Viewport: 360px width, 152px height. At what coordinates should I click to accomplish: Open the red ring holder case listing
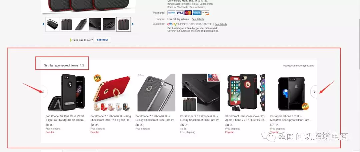(112, 92)
